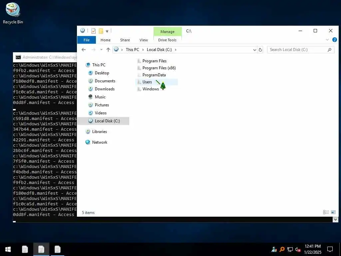Viewport: 341px width, 256px height.
Task: Refresh the Local Disk (C:) view
Action: pos(260,50)
